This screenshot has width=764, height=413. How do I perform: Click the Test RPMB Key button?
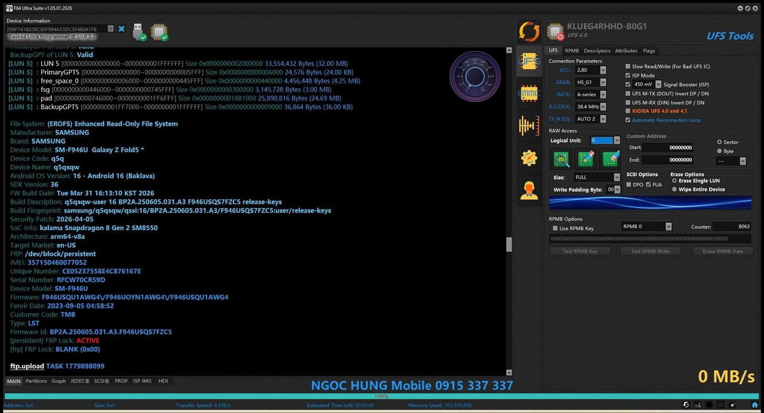[x=580, y=251]
